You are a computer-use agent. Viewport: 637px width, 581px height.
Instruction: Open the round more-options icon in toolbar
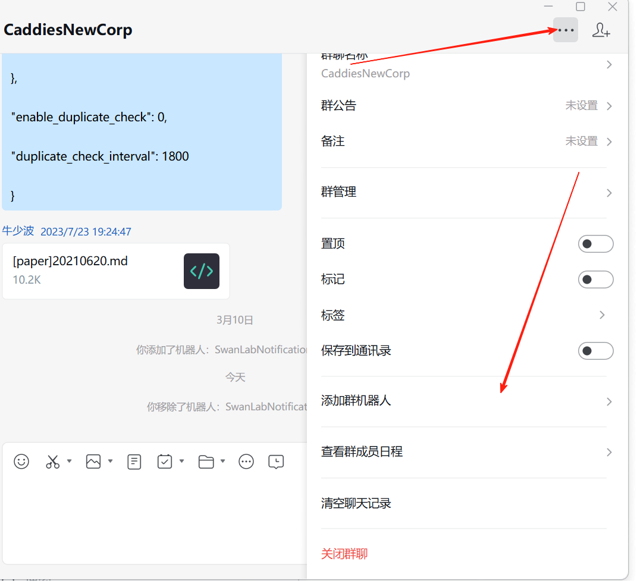click(x=246, y=461)
